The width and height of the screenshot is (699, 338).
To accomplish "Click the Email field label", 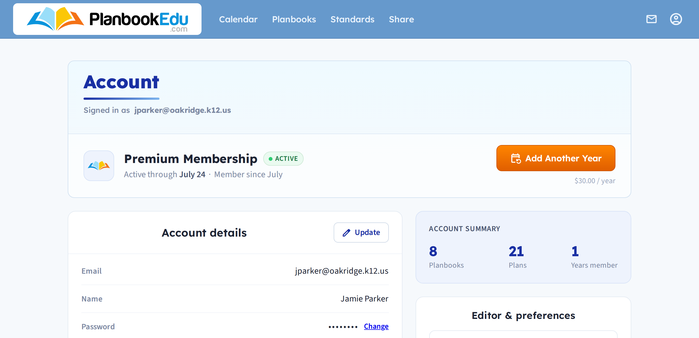I will 91,271.
